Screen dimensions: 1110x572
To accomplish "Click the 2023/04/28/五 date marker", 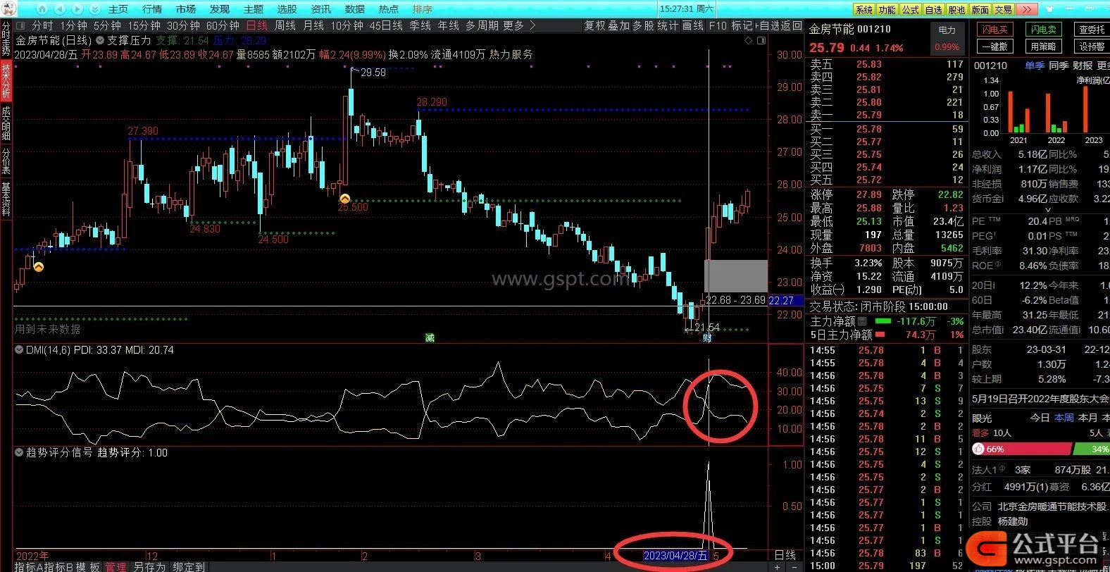I will point(675,556).
